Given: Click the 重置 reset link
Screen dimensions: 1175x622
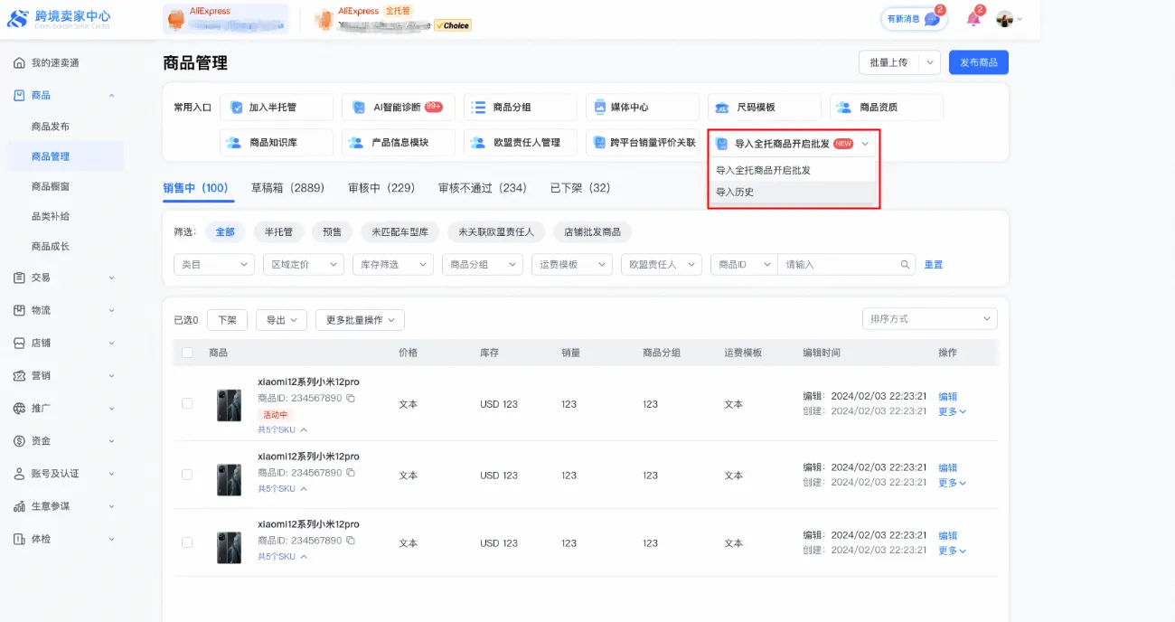Looking at the screenshot, I should [x=933, y=265].
